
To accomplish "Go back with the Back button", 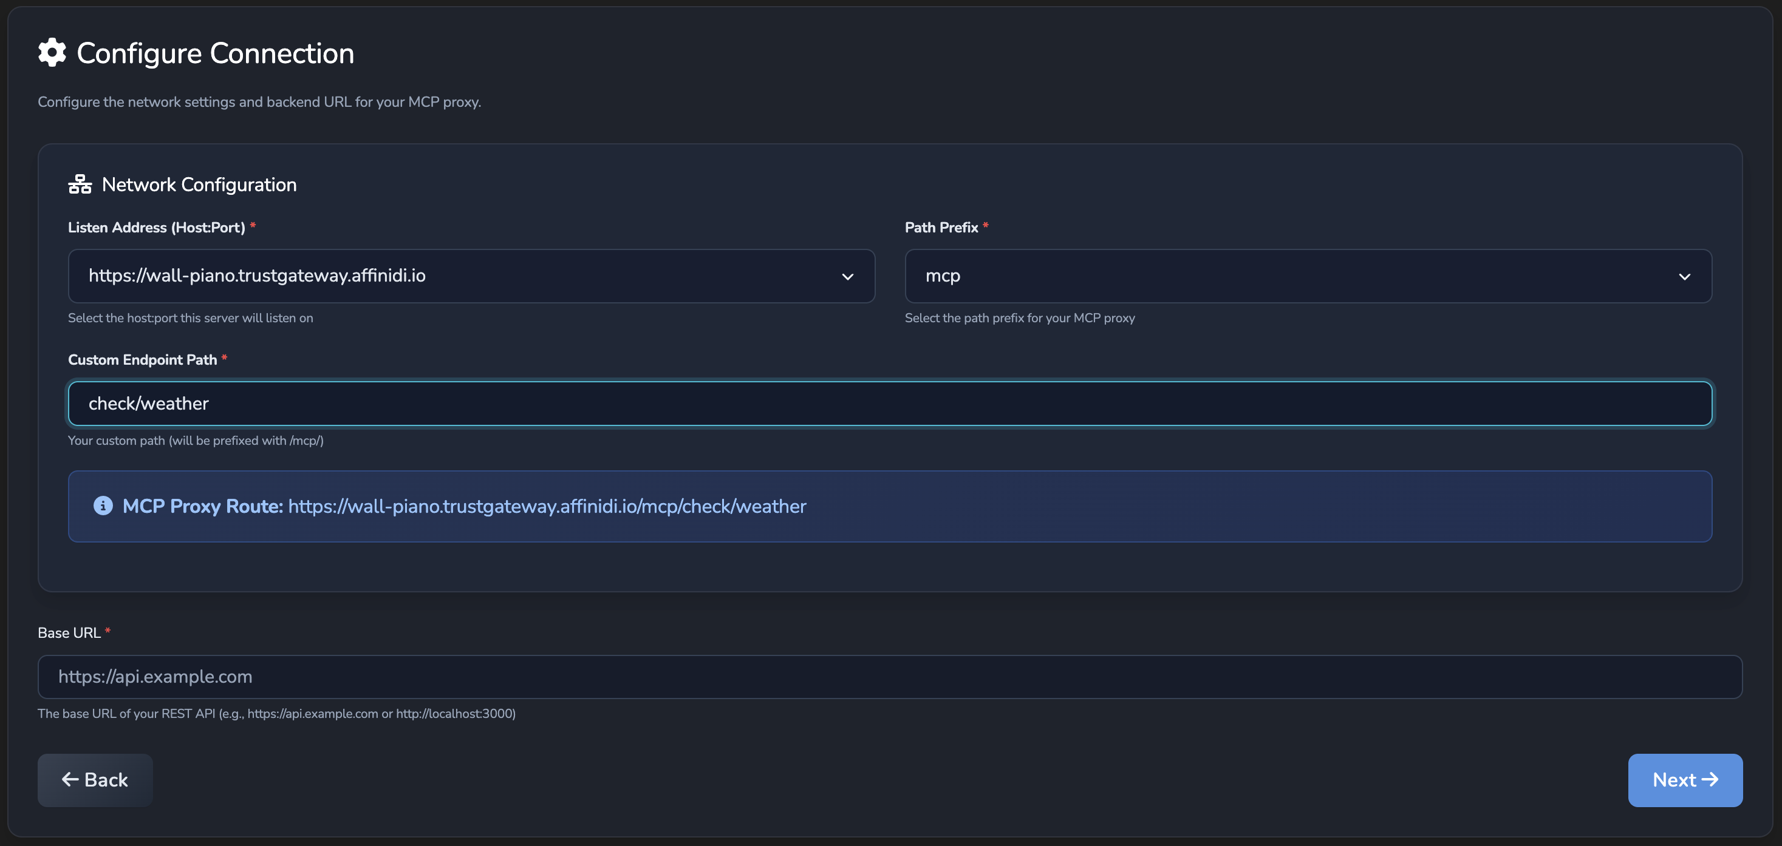I will (x=95, y=780).
